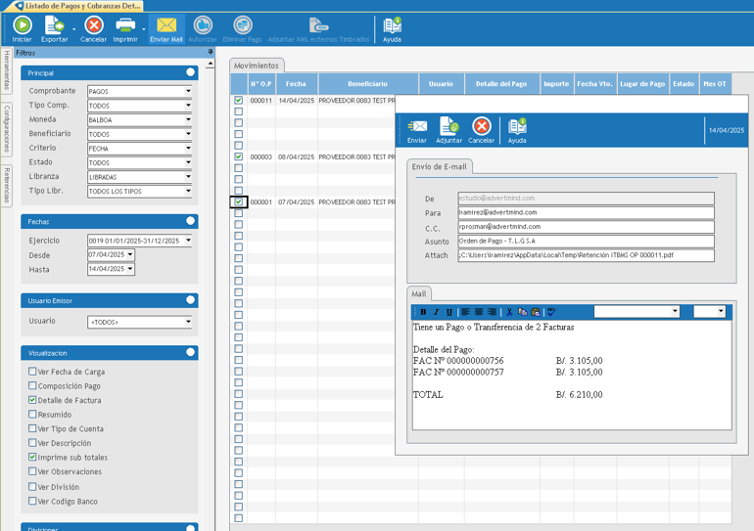Expand the Moneda dropdown set to BALBOA
The image size is (754, 531).
coord(188,119)
